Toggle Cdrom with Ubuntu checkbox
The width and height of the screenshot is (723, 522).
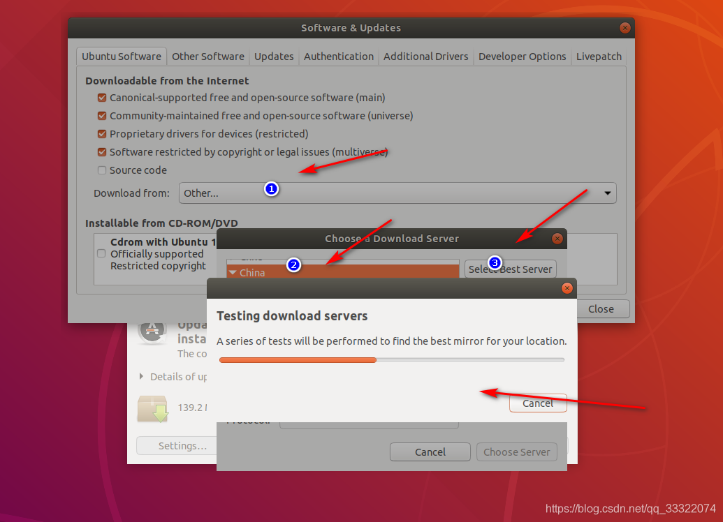[x=101, y=253]
